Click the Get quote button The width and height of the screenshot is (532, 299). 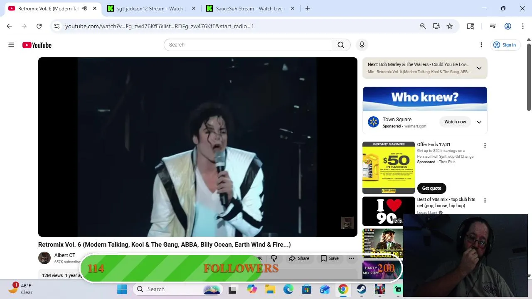pyautogui.click(x=431, y=188)
